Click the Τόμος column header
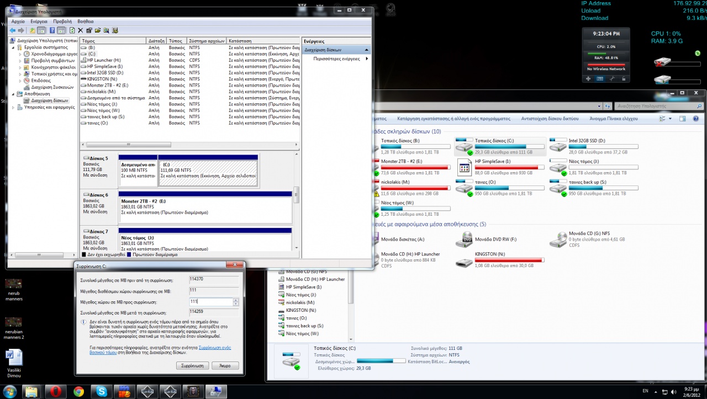Image resolution: width=707 pixels, height=399 pixels. coord(113,41)
